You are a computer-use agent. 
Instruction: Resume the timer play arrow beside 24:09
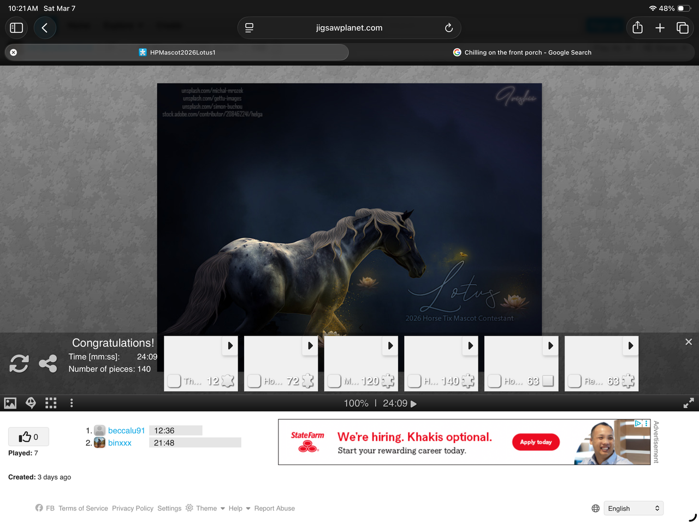pos(413,404)
